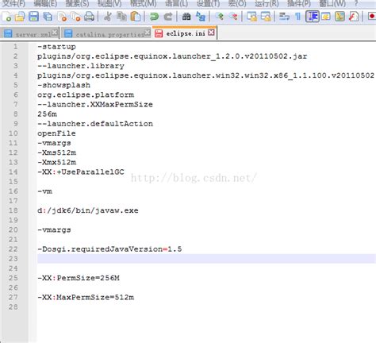Zoom out using the magnifier minus icon
The width and height of the screenshot is (376, 343).
[233, 17]
